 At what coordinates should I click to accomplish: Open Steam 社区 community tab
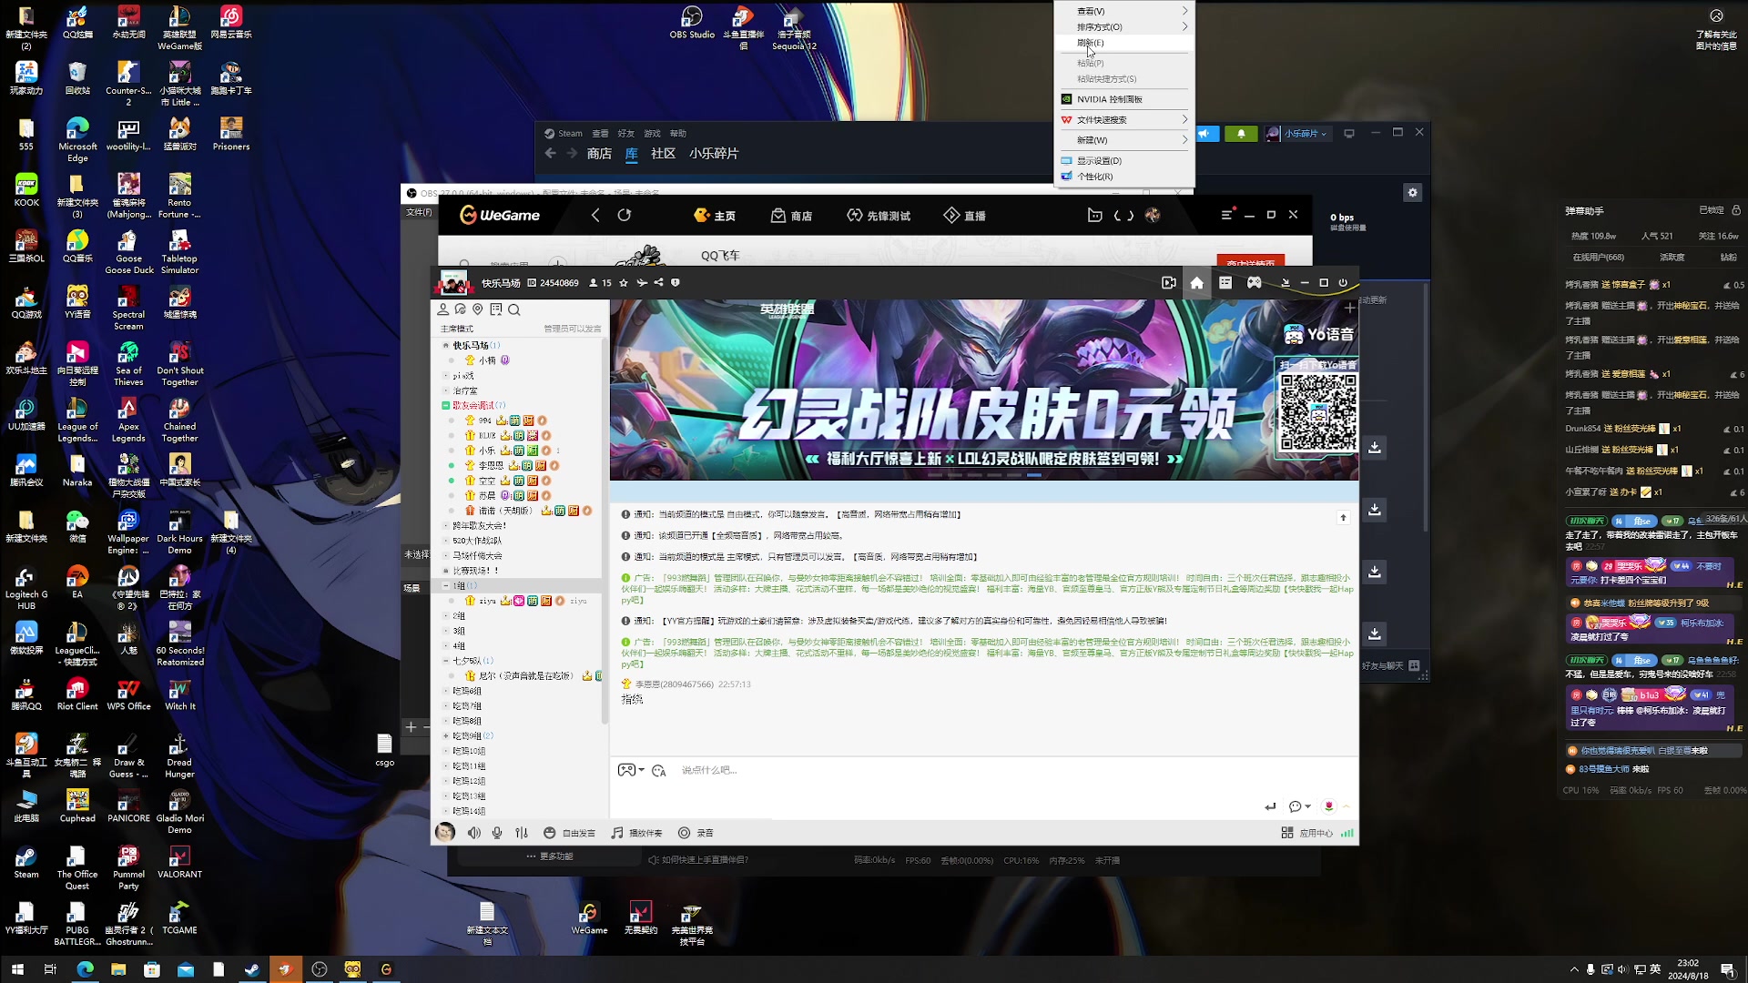pyautogui.click(x=663, y=154)
